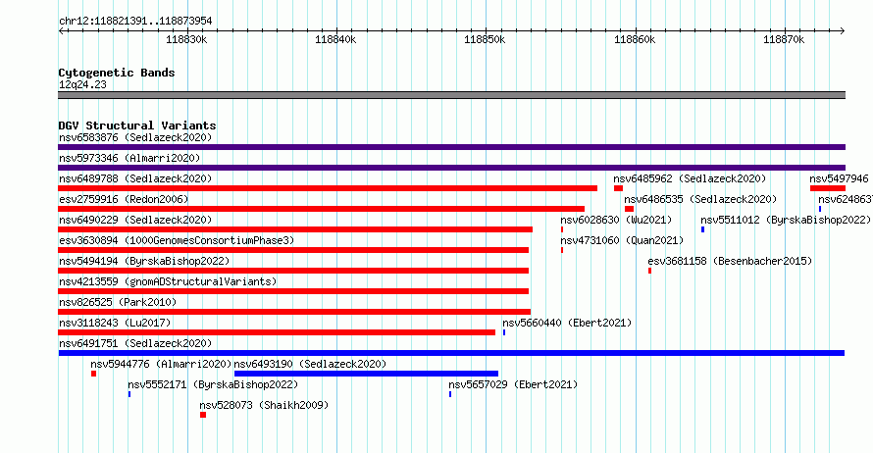Select the red esv3630894 variant bar
Screen dimensions: 873x453
pos(293,250)
